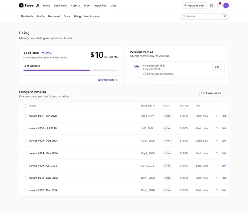The width and height of the screenshot is (248, 213).
Task: Click the Paid status of Invoice #001
Action: pos(167,116)
